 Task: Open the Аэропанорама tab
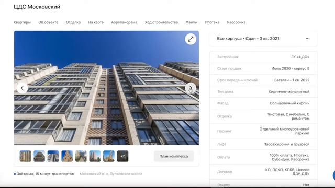tap(124, 22)
